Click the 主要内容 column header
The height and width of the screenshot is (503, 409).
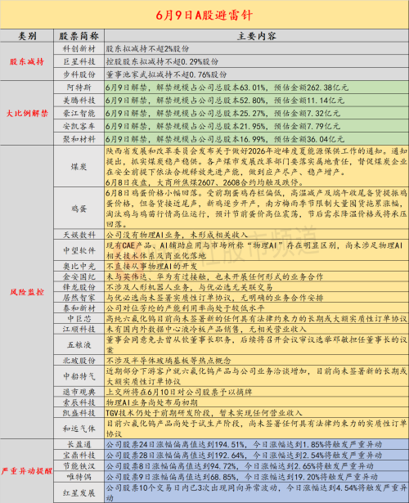coord(256,36)
